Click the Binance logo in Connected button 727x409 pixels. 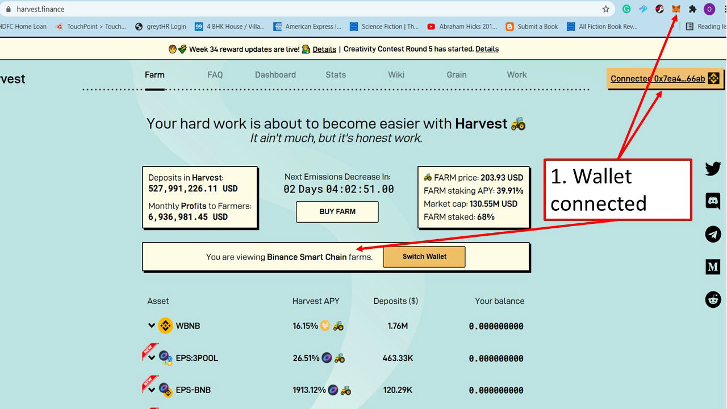click(713, 78)
